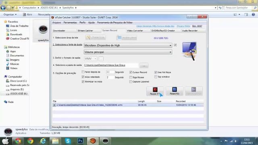
Task: Open Perfis menu
Action: coord(82,23)
